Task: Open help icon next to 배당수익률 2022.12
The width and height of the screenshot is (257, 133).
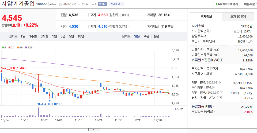Action: point(220,98)
